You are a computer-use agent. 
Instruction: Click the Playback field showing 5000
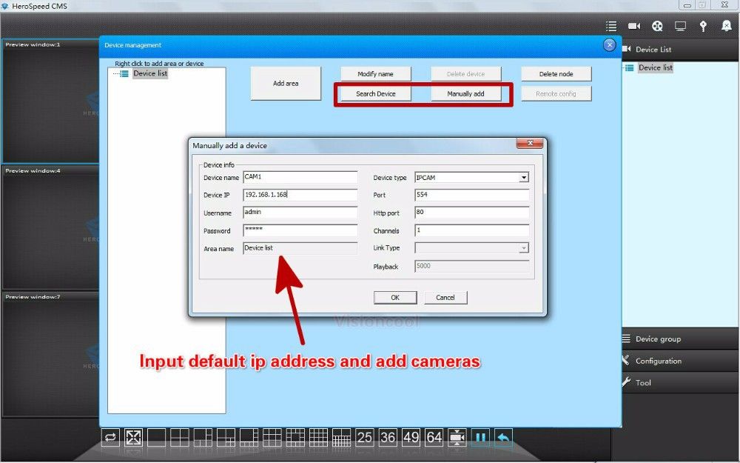[472, 266]
